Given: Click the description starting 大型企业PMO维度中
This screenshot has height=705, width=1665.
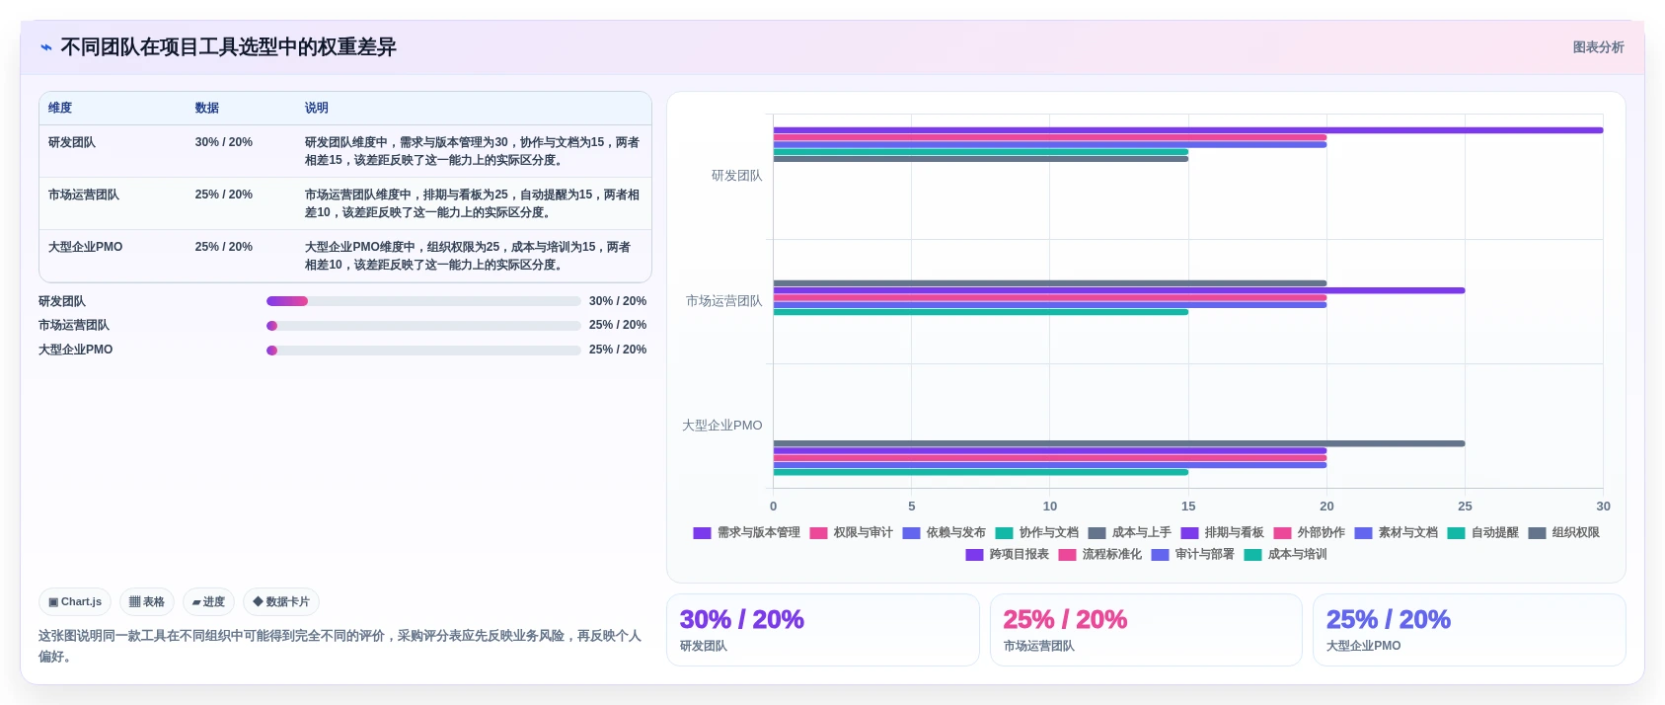Looking at the screenshot, I should 468,256.
